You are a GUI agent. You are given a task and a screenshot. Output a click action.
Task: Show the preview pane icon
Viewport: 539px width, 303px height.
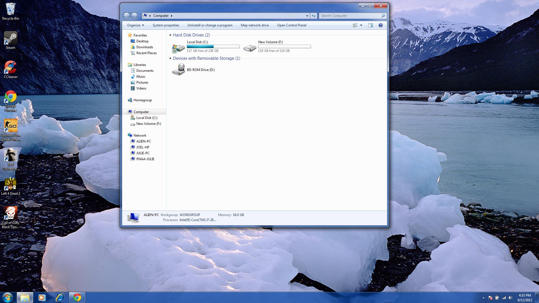(x=370, y=25)
